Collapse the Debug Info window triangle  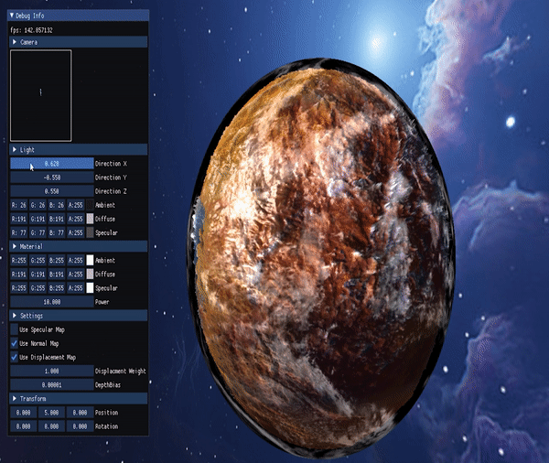click(12, 16)
